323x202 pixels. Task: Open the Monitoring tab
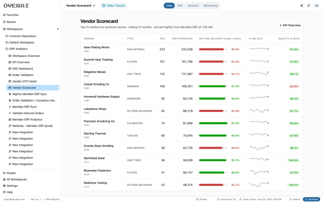211,5
